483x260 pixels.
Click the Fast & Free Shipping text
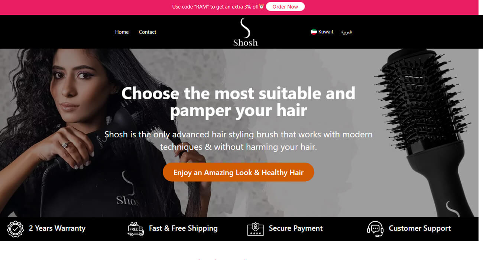tap(183, 228)
